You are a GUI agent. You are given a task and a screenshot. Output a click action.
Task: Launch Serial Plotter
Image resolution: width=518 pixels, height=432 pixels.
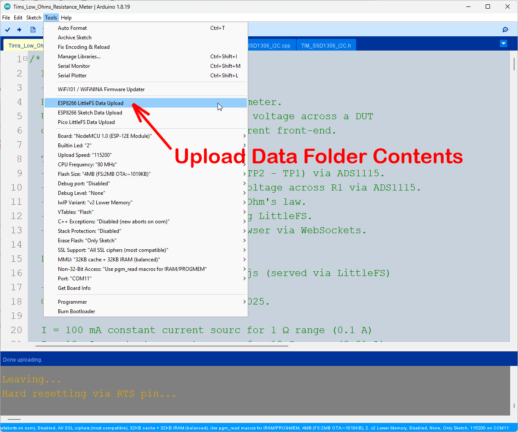tap(146, 76)
